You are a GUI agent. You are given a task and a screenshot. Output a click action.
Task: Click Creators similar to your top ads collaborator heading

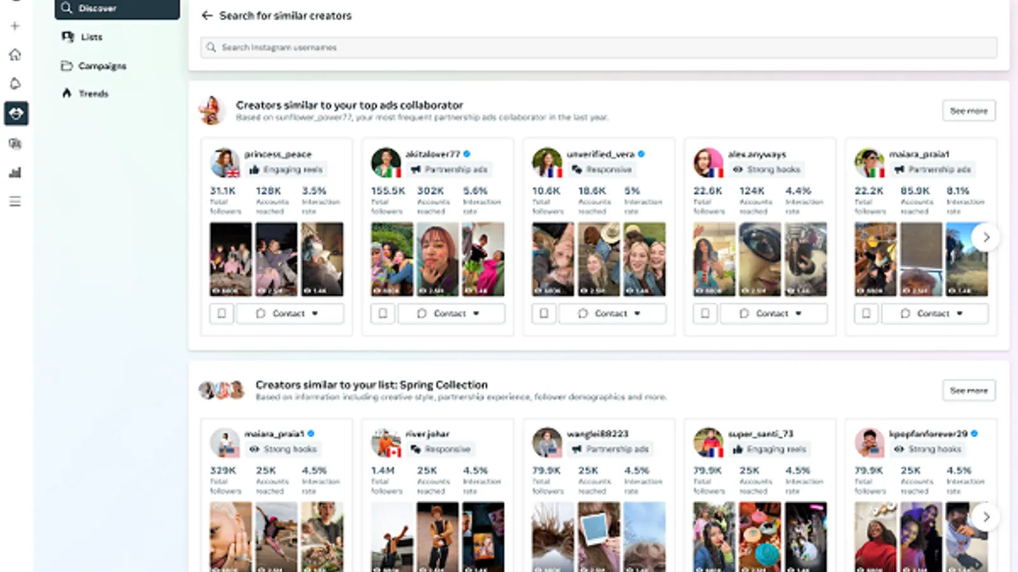tap(349, 105)
